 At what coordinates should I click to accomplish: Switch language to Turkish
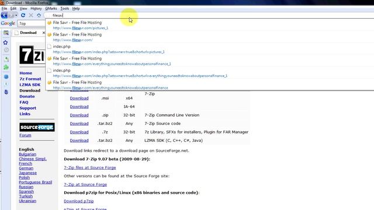[26, 196]
